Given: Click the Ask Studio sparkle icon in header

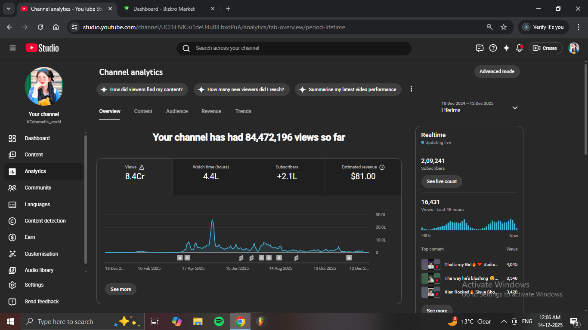Looking at the screenshot, I should [x=506, y=48].
